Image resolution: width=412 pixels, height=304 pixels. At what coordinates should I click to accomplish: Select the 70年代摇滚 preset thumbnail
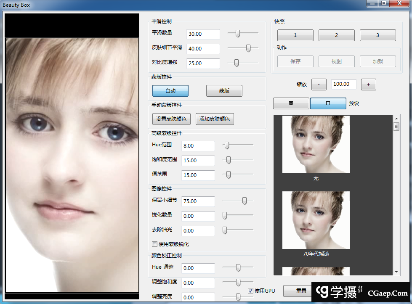(316, 220)
